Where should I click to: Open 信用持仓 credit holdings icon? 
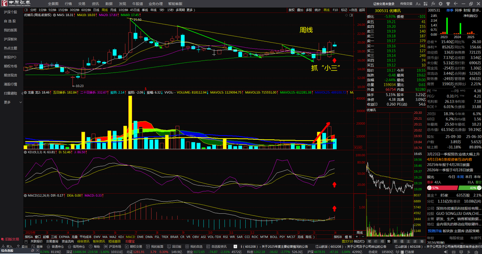click(x=69, y=246)
